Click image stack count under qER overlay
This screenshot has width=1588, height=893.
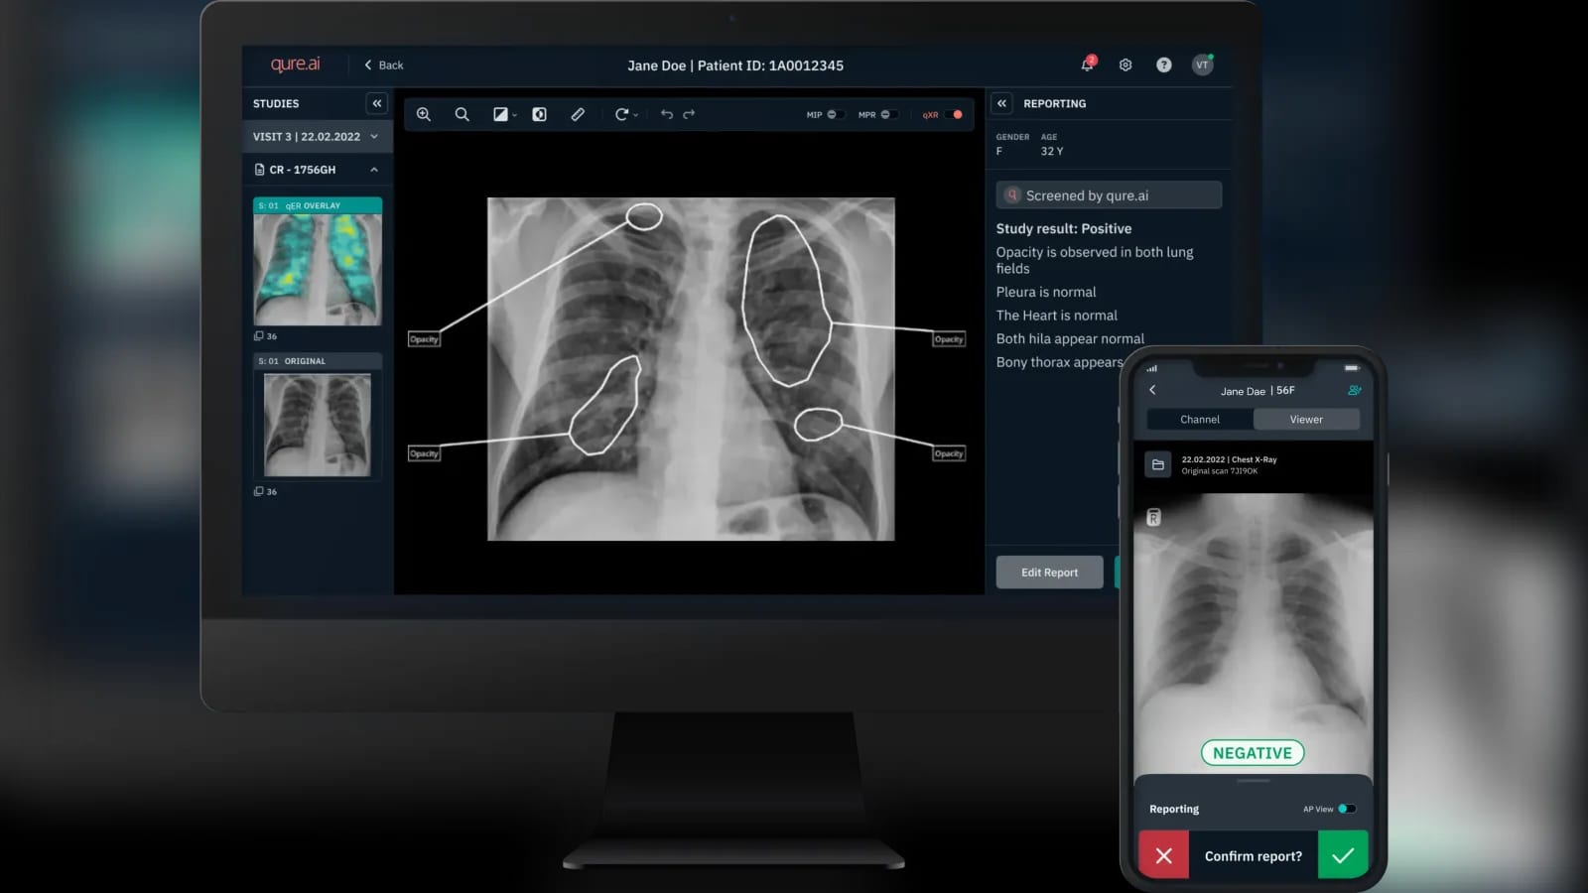pos(266,336)
